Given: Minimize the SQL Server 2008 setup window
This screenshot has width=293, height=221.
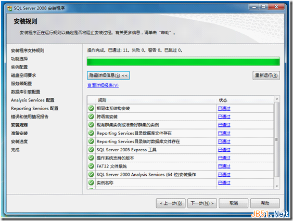Looking at the screenshot, I should (254, 7).
